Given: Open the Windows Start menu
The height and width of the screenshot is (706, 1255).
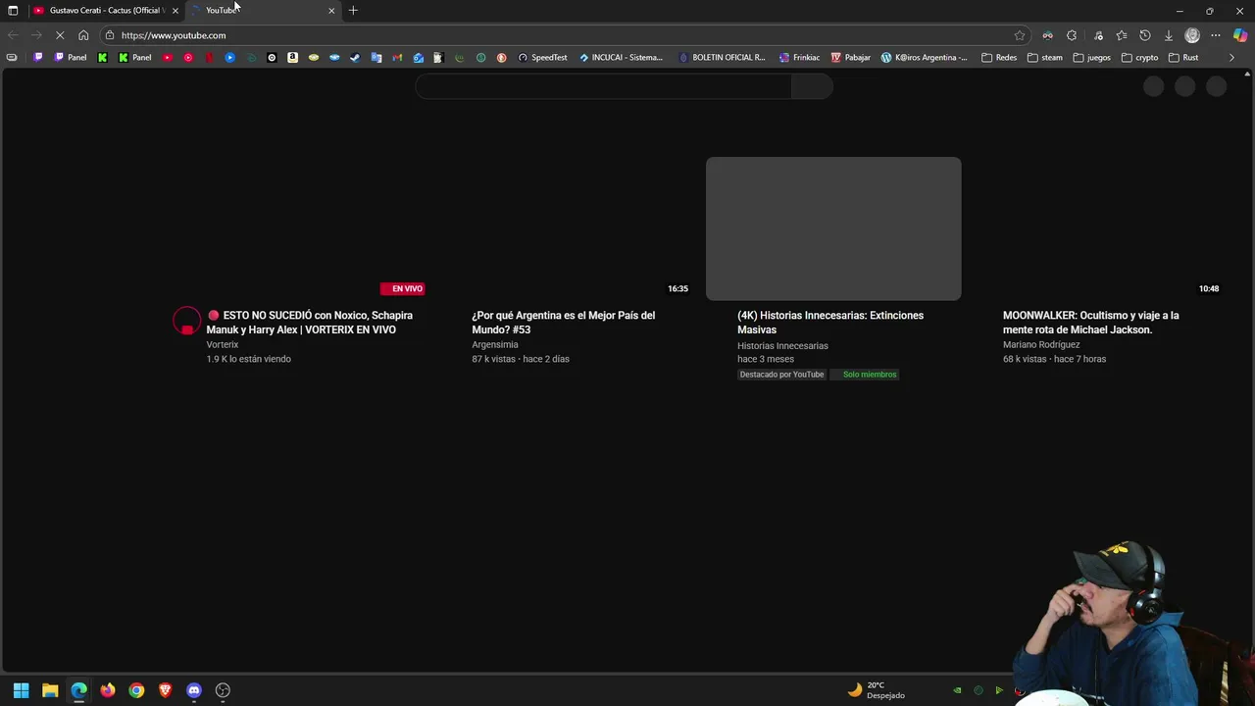Looking at the screenshot, I should 21,690.
